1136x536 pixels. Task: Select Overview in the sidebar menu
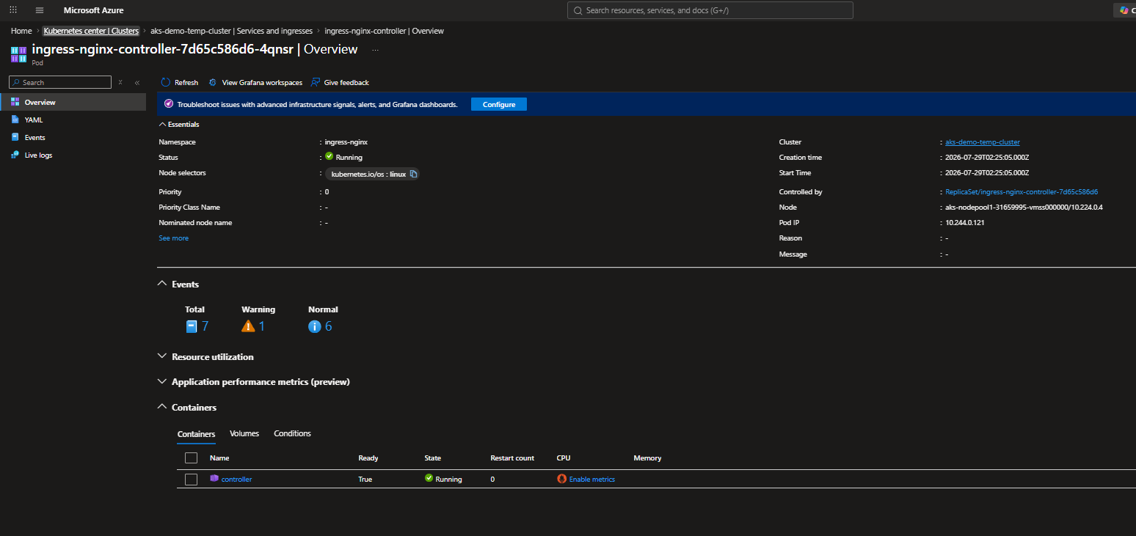coord(73,103)
